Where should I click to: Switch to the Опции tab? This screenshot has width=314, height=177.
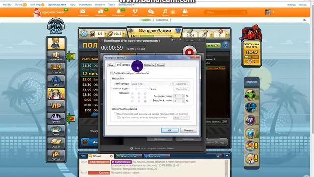pos(160,65)
